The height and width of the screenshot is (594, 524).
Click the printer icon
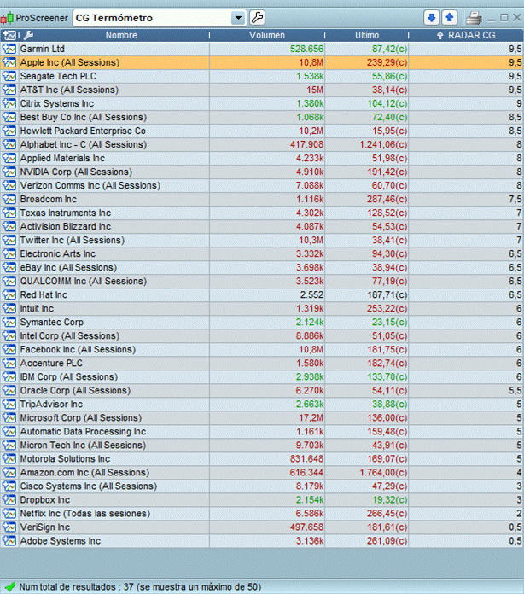coord(474,18)
